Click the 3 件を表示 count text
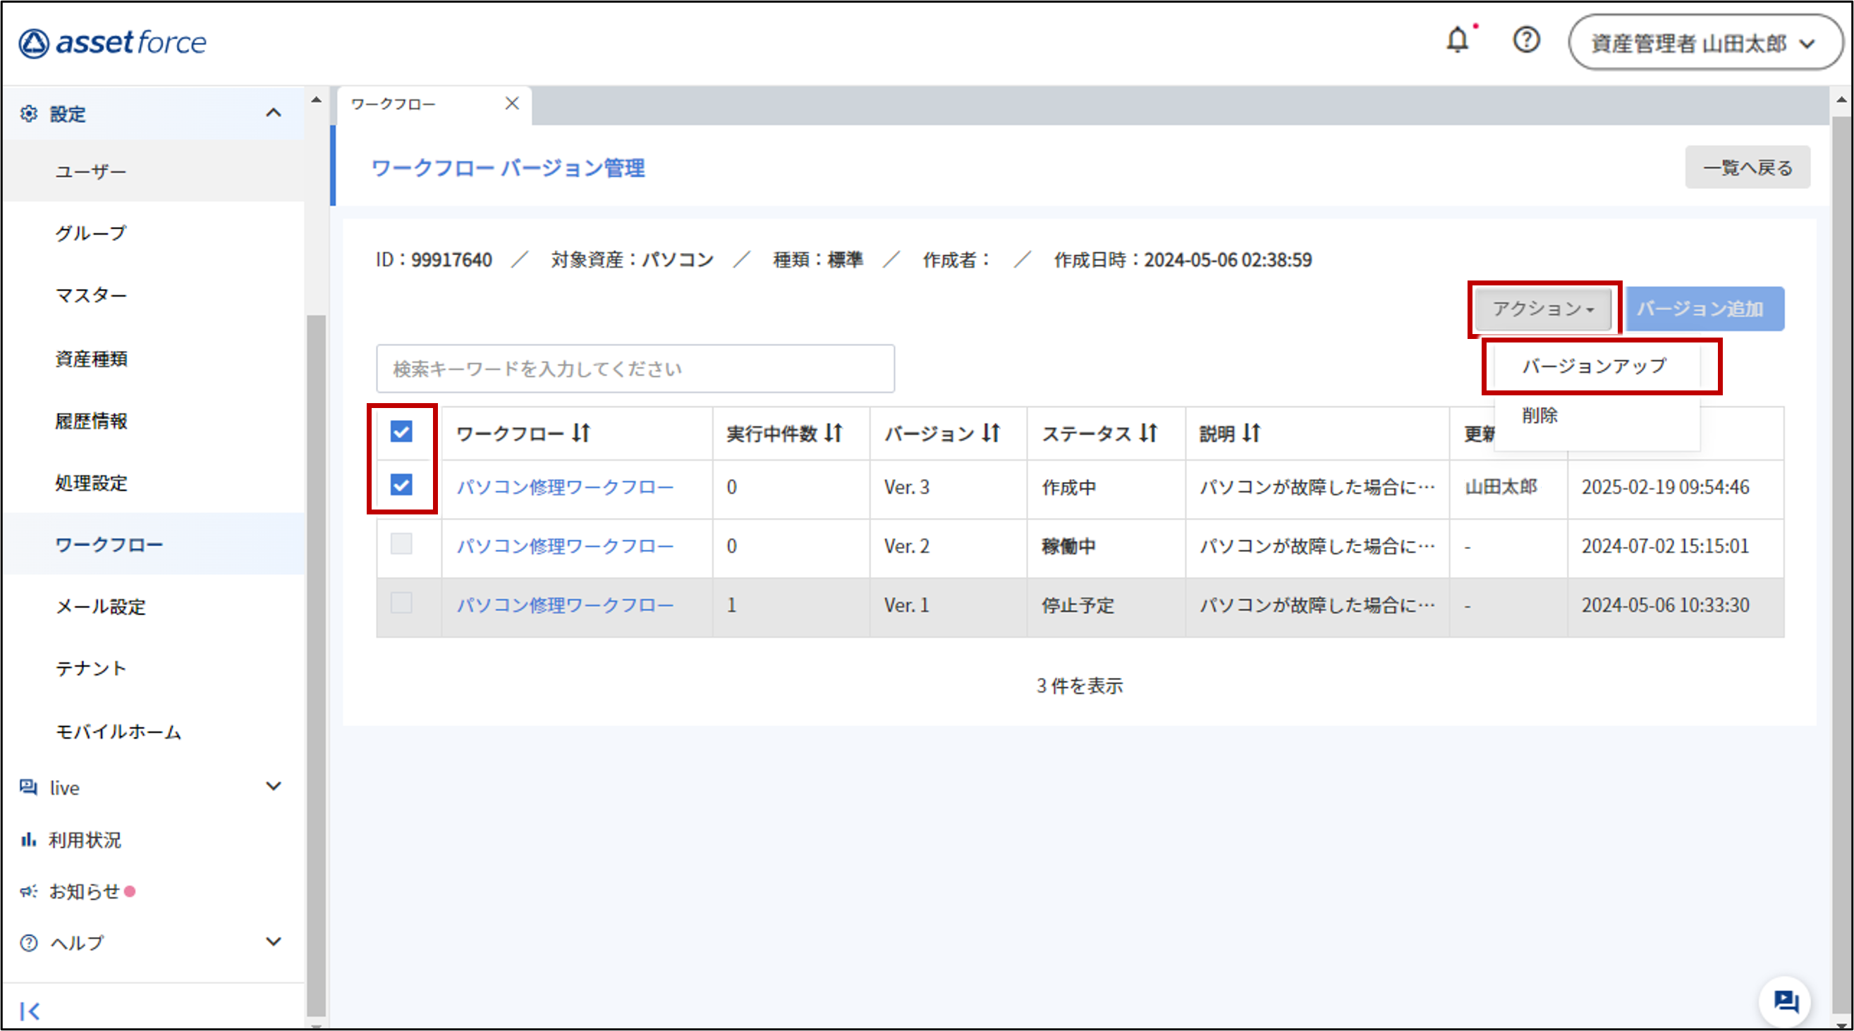The height and width of the screenshot is (1031, 1854). tap(1080, 686)
